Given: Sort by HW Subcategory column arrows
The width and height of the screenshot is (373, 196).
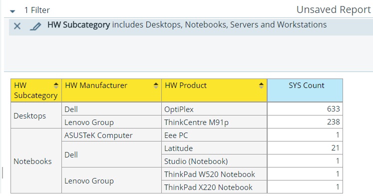Looking at the screenshot, I should pyautogui.click(x=56, y=85).
